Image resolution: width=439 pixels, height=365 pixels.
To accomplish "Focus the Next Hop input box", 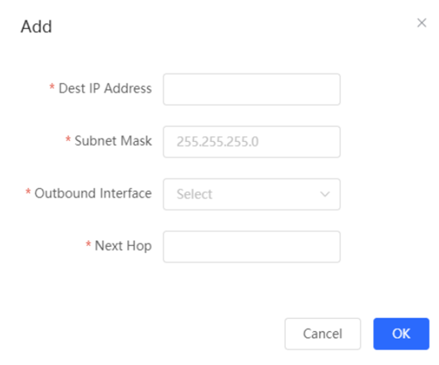I will 251,247.
